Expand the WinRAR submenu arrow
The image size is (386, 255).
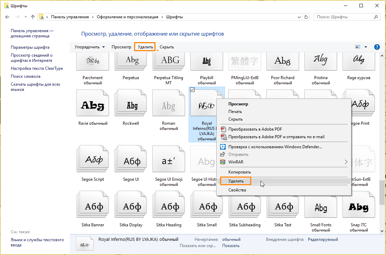[346, 162]
